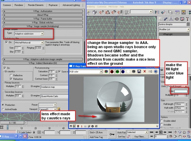Open the MAXScript menu
Viewport: 191px width, 141px height.
[x=113, y=7]
